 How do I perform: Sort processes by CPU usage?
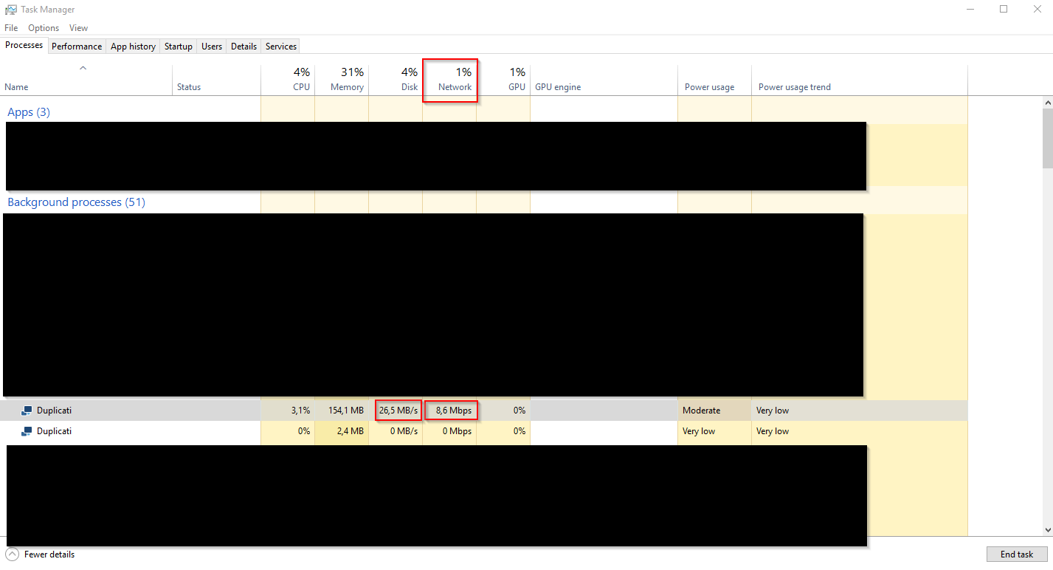(x=301, y=79)
